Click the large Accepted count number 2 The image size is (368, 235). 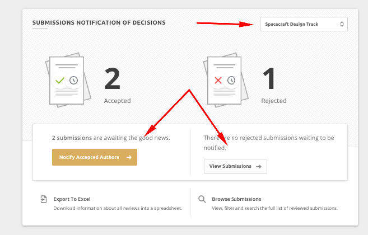pos(113,78)
